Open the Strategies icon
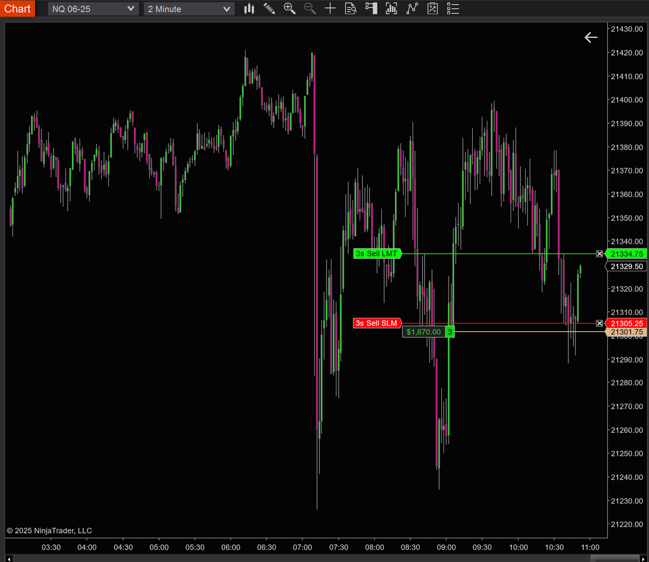This screenshot has height=562, width=649. pos(433,9)
